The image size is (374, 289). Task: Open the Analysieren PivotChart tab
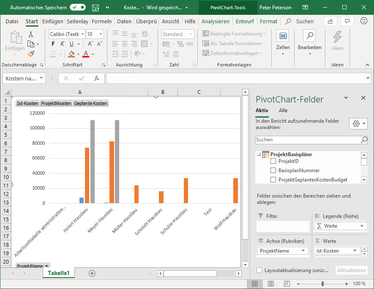point(216,22)
